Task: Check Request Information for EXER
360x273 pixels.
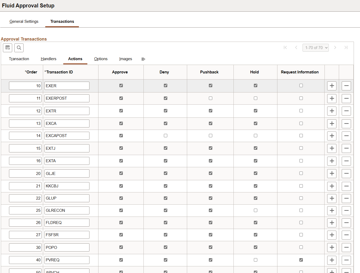Action: (301, 86)
